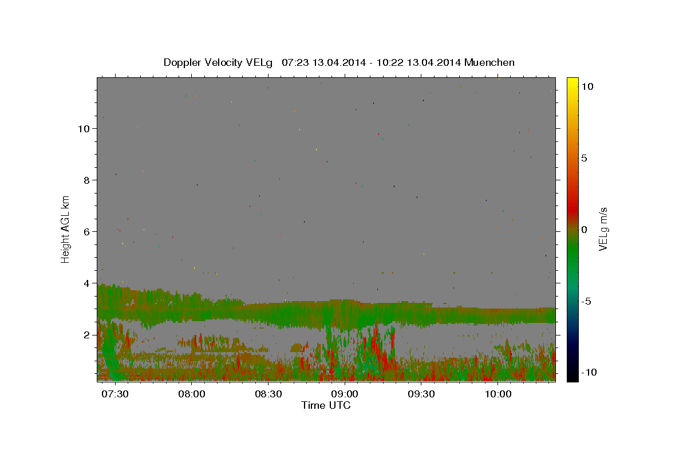Click the 09:30 time tick label

point(421,394)
